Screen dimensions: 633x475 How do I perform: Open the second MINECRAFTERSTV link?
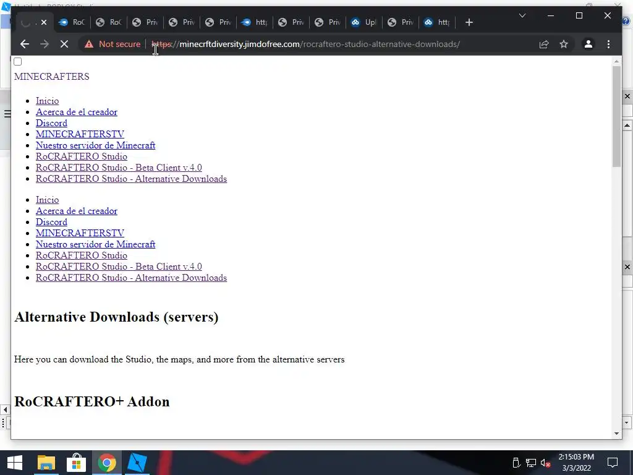80,233
